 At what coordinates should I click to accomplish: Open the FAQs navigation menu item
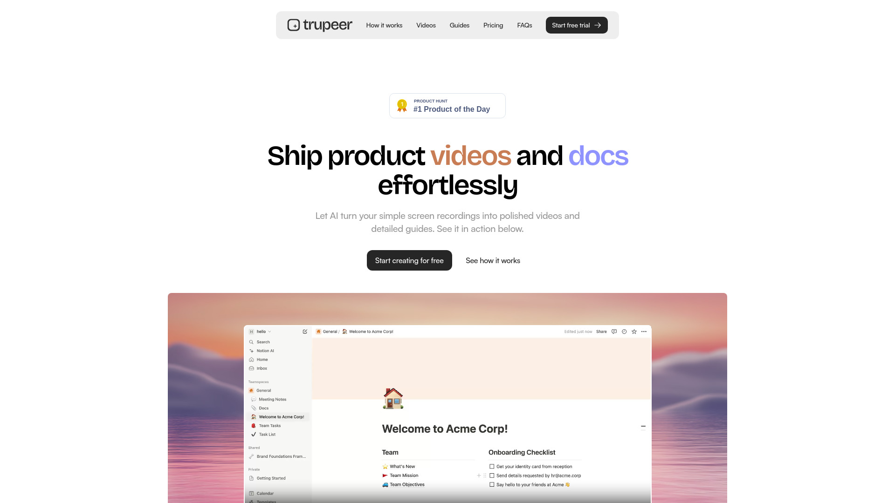[524, 25]
